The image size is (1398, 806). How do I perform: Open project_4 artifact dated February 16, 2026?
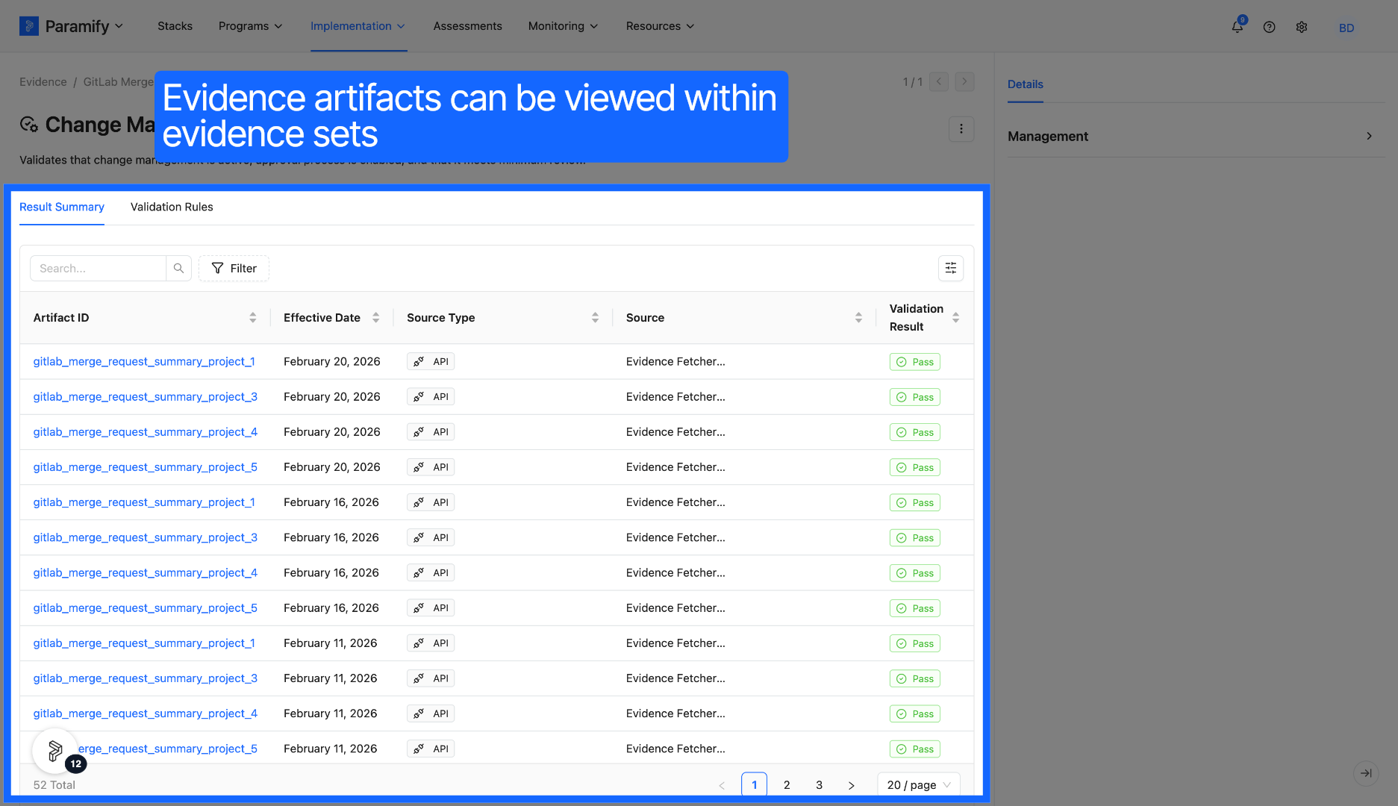tap(146, 572)
